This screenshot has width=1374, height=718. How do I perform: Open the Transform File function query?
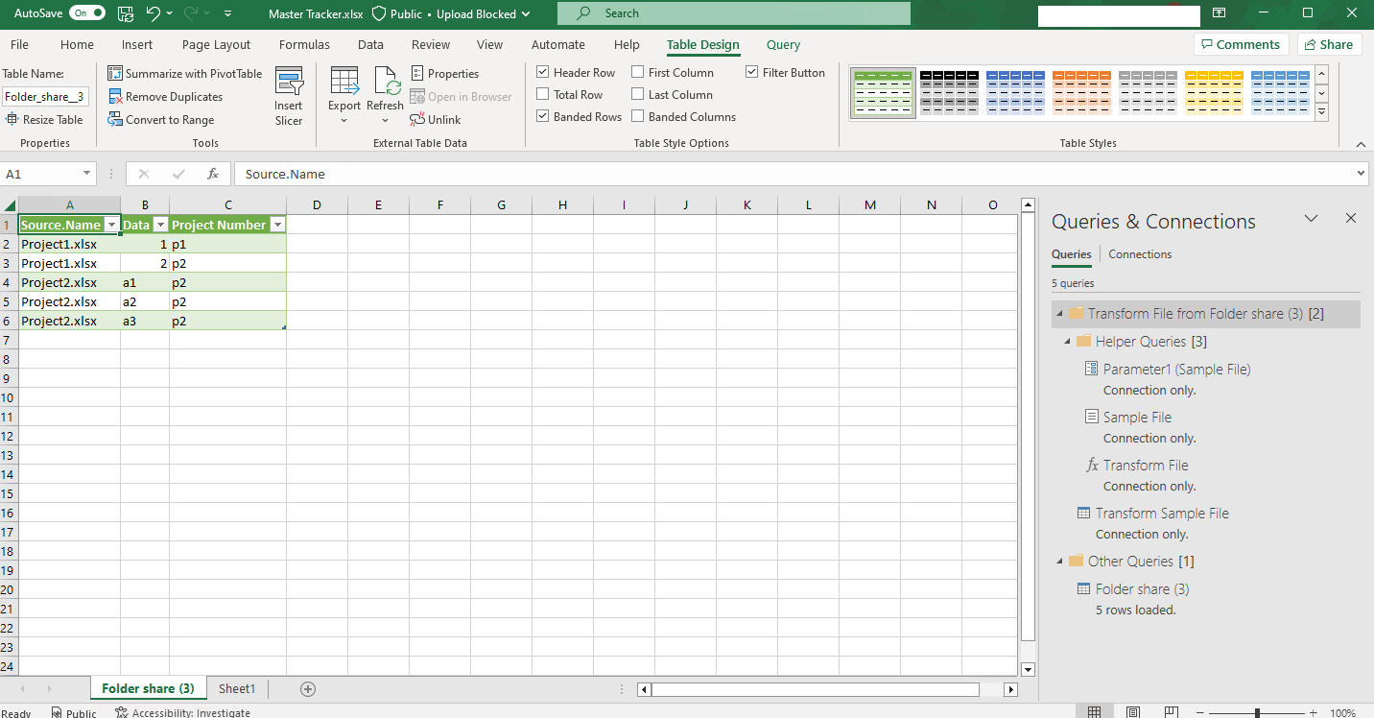coord(1146,465)
